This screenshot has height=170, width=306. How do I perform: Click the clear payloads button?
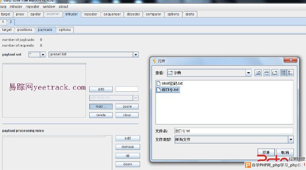click(x=127, y=115)
